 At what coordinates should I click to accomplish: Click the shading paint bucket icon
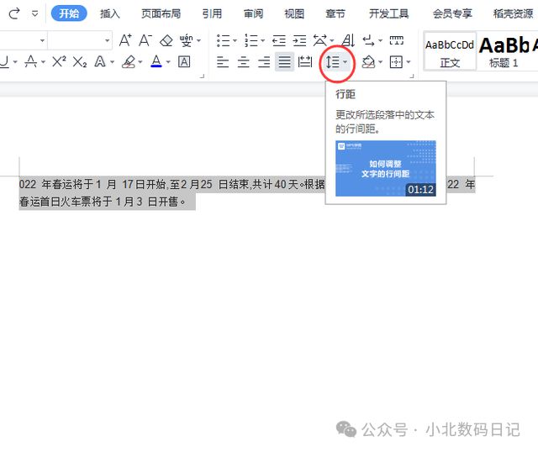pos(368,61)
